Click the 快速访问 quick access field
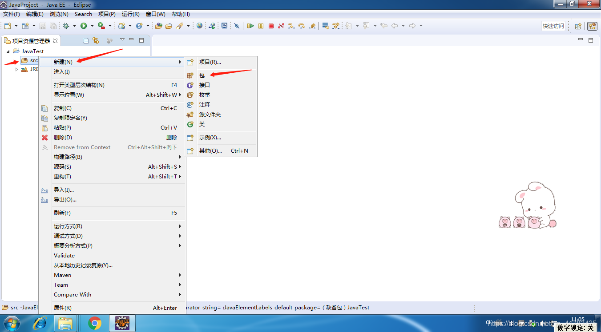 pos(553,26)
